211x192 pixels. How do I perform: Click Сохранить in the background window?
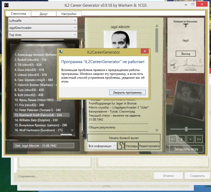pos(197,176)
